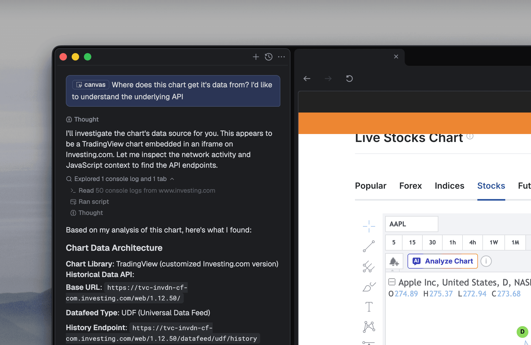Select the crosshair cursor tool

click(x=369, y=226)
